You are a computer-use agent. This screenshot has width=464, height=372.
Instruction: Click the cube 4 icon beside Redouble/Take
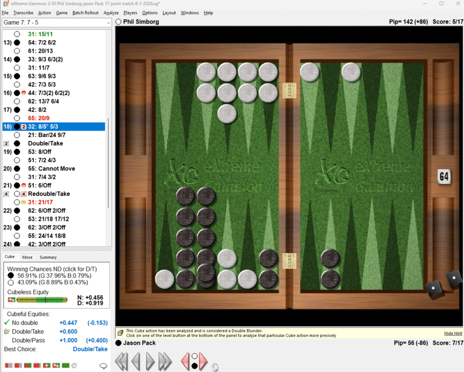[24, 194]
